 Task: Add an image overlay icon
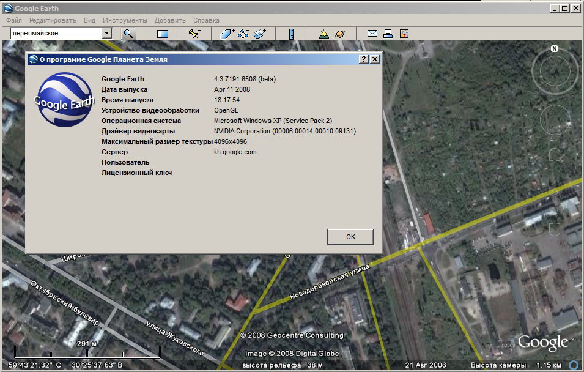(x=260, y=34)
